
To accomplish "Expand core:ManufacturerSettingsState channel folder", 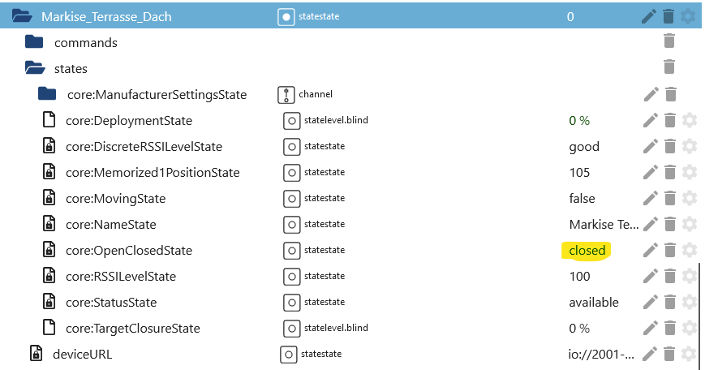I will [47, 94].
